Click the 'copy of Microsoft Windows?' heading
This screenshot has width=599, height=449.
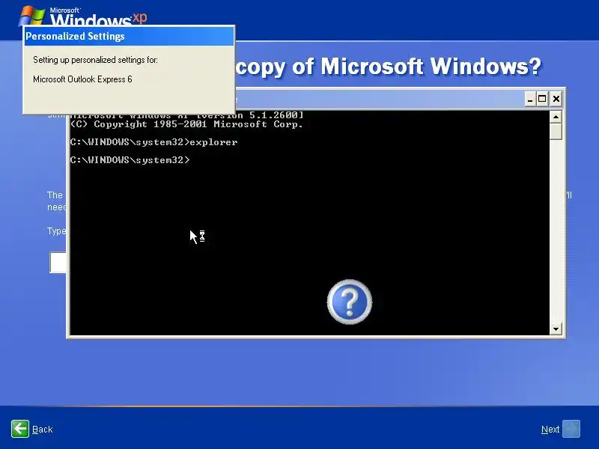388,67
